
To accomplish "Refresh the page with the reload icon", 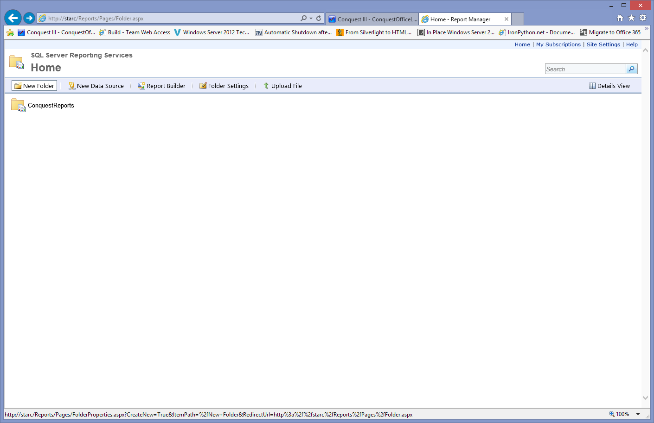I will [x=319, y=19].
